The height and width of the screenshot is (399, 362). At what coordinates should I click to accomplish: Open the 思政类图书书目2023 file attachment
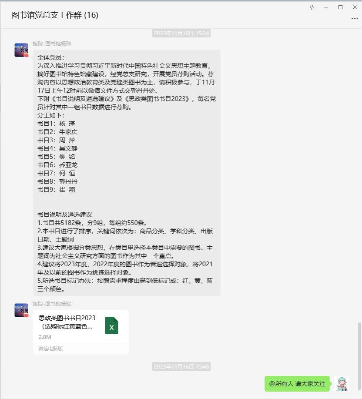coord(80,332)
